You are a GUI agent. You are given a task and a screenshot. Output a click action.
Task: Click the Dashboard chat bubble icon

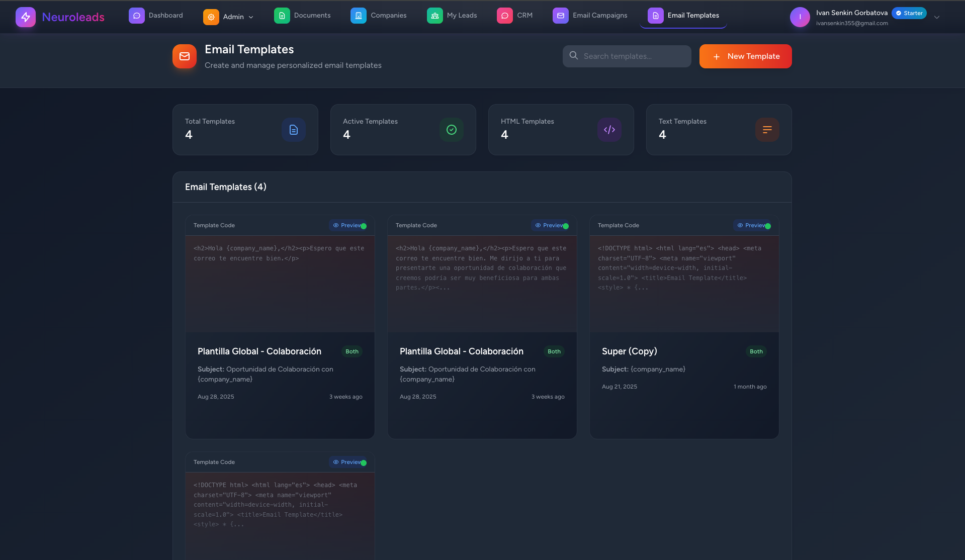point(137,16)
